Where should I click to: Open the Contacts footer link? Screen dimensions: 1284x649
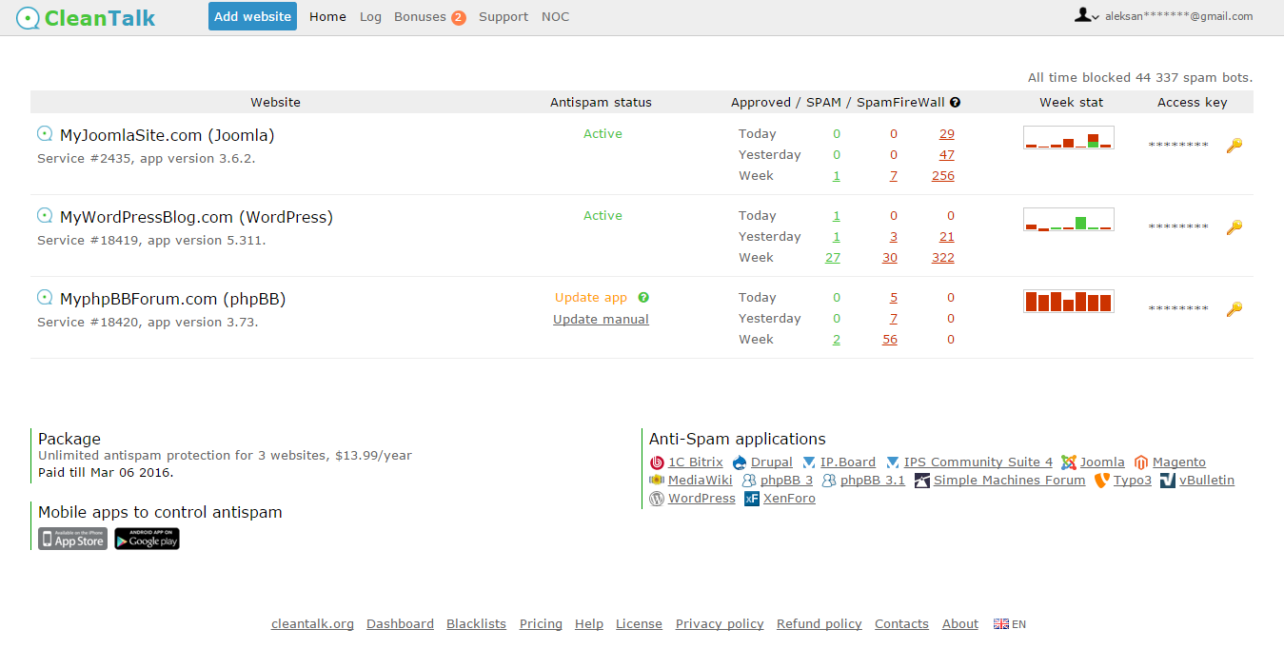[x=901, y=624]
